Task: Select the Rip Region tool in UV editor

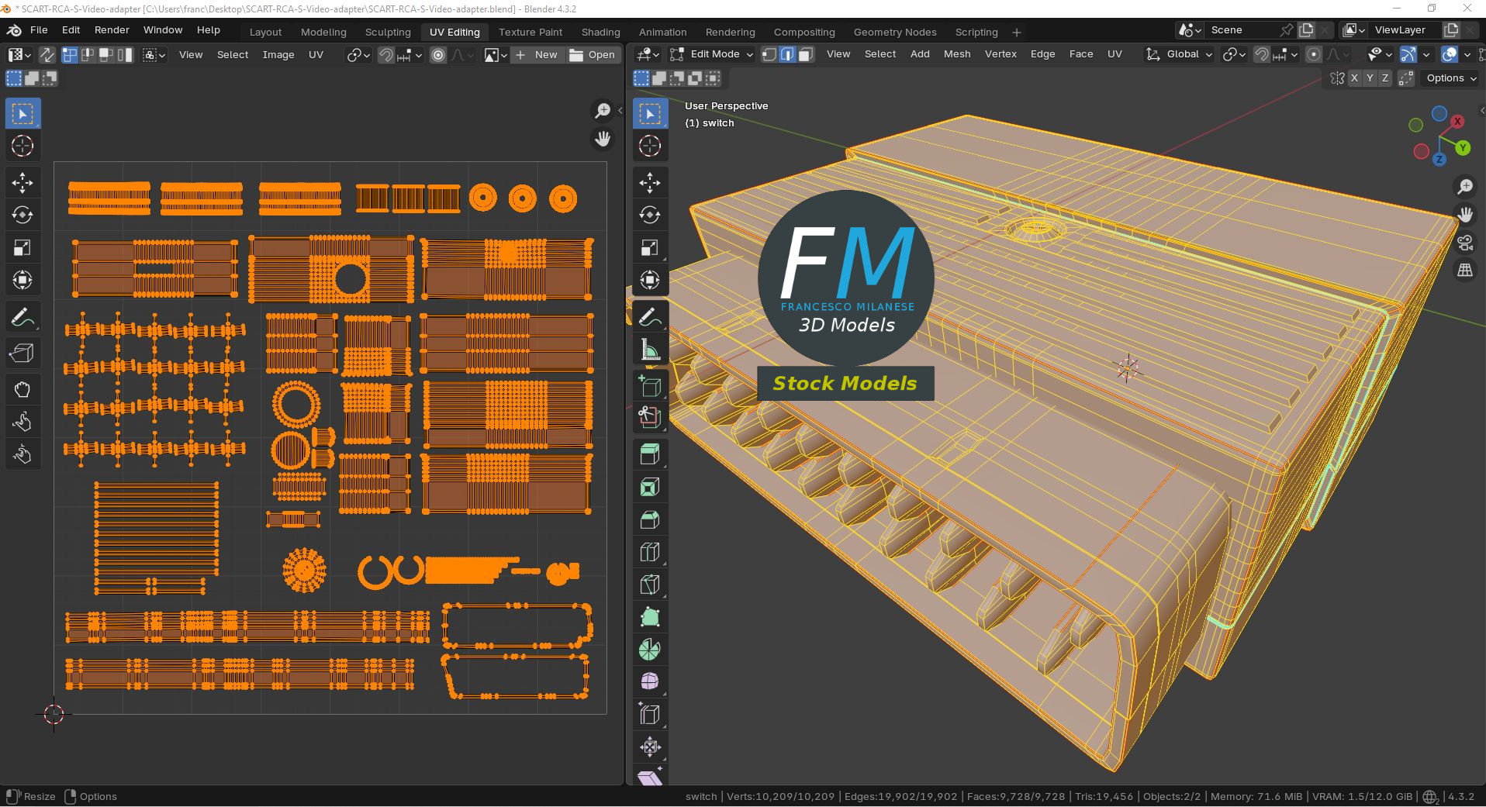Action: click(22, 353)
